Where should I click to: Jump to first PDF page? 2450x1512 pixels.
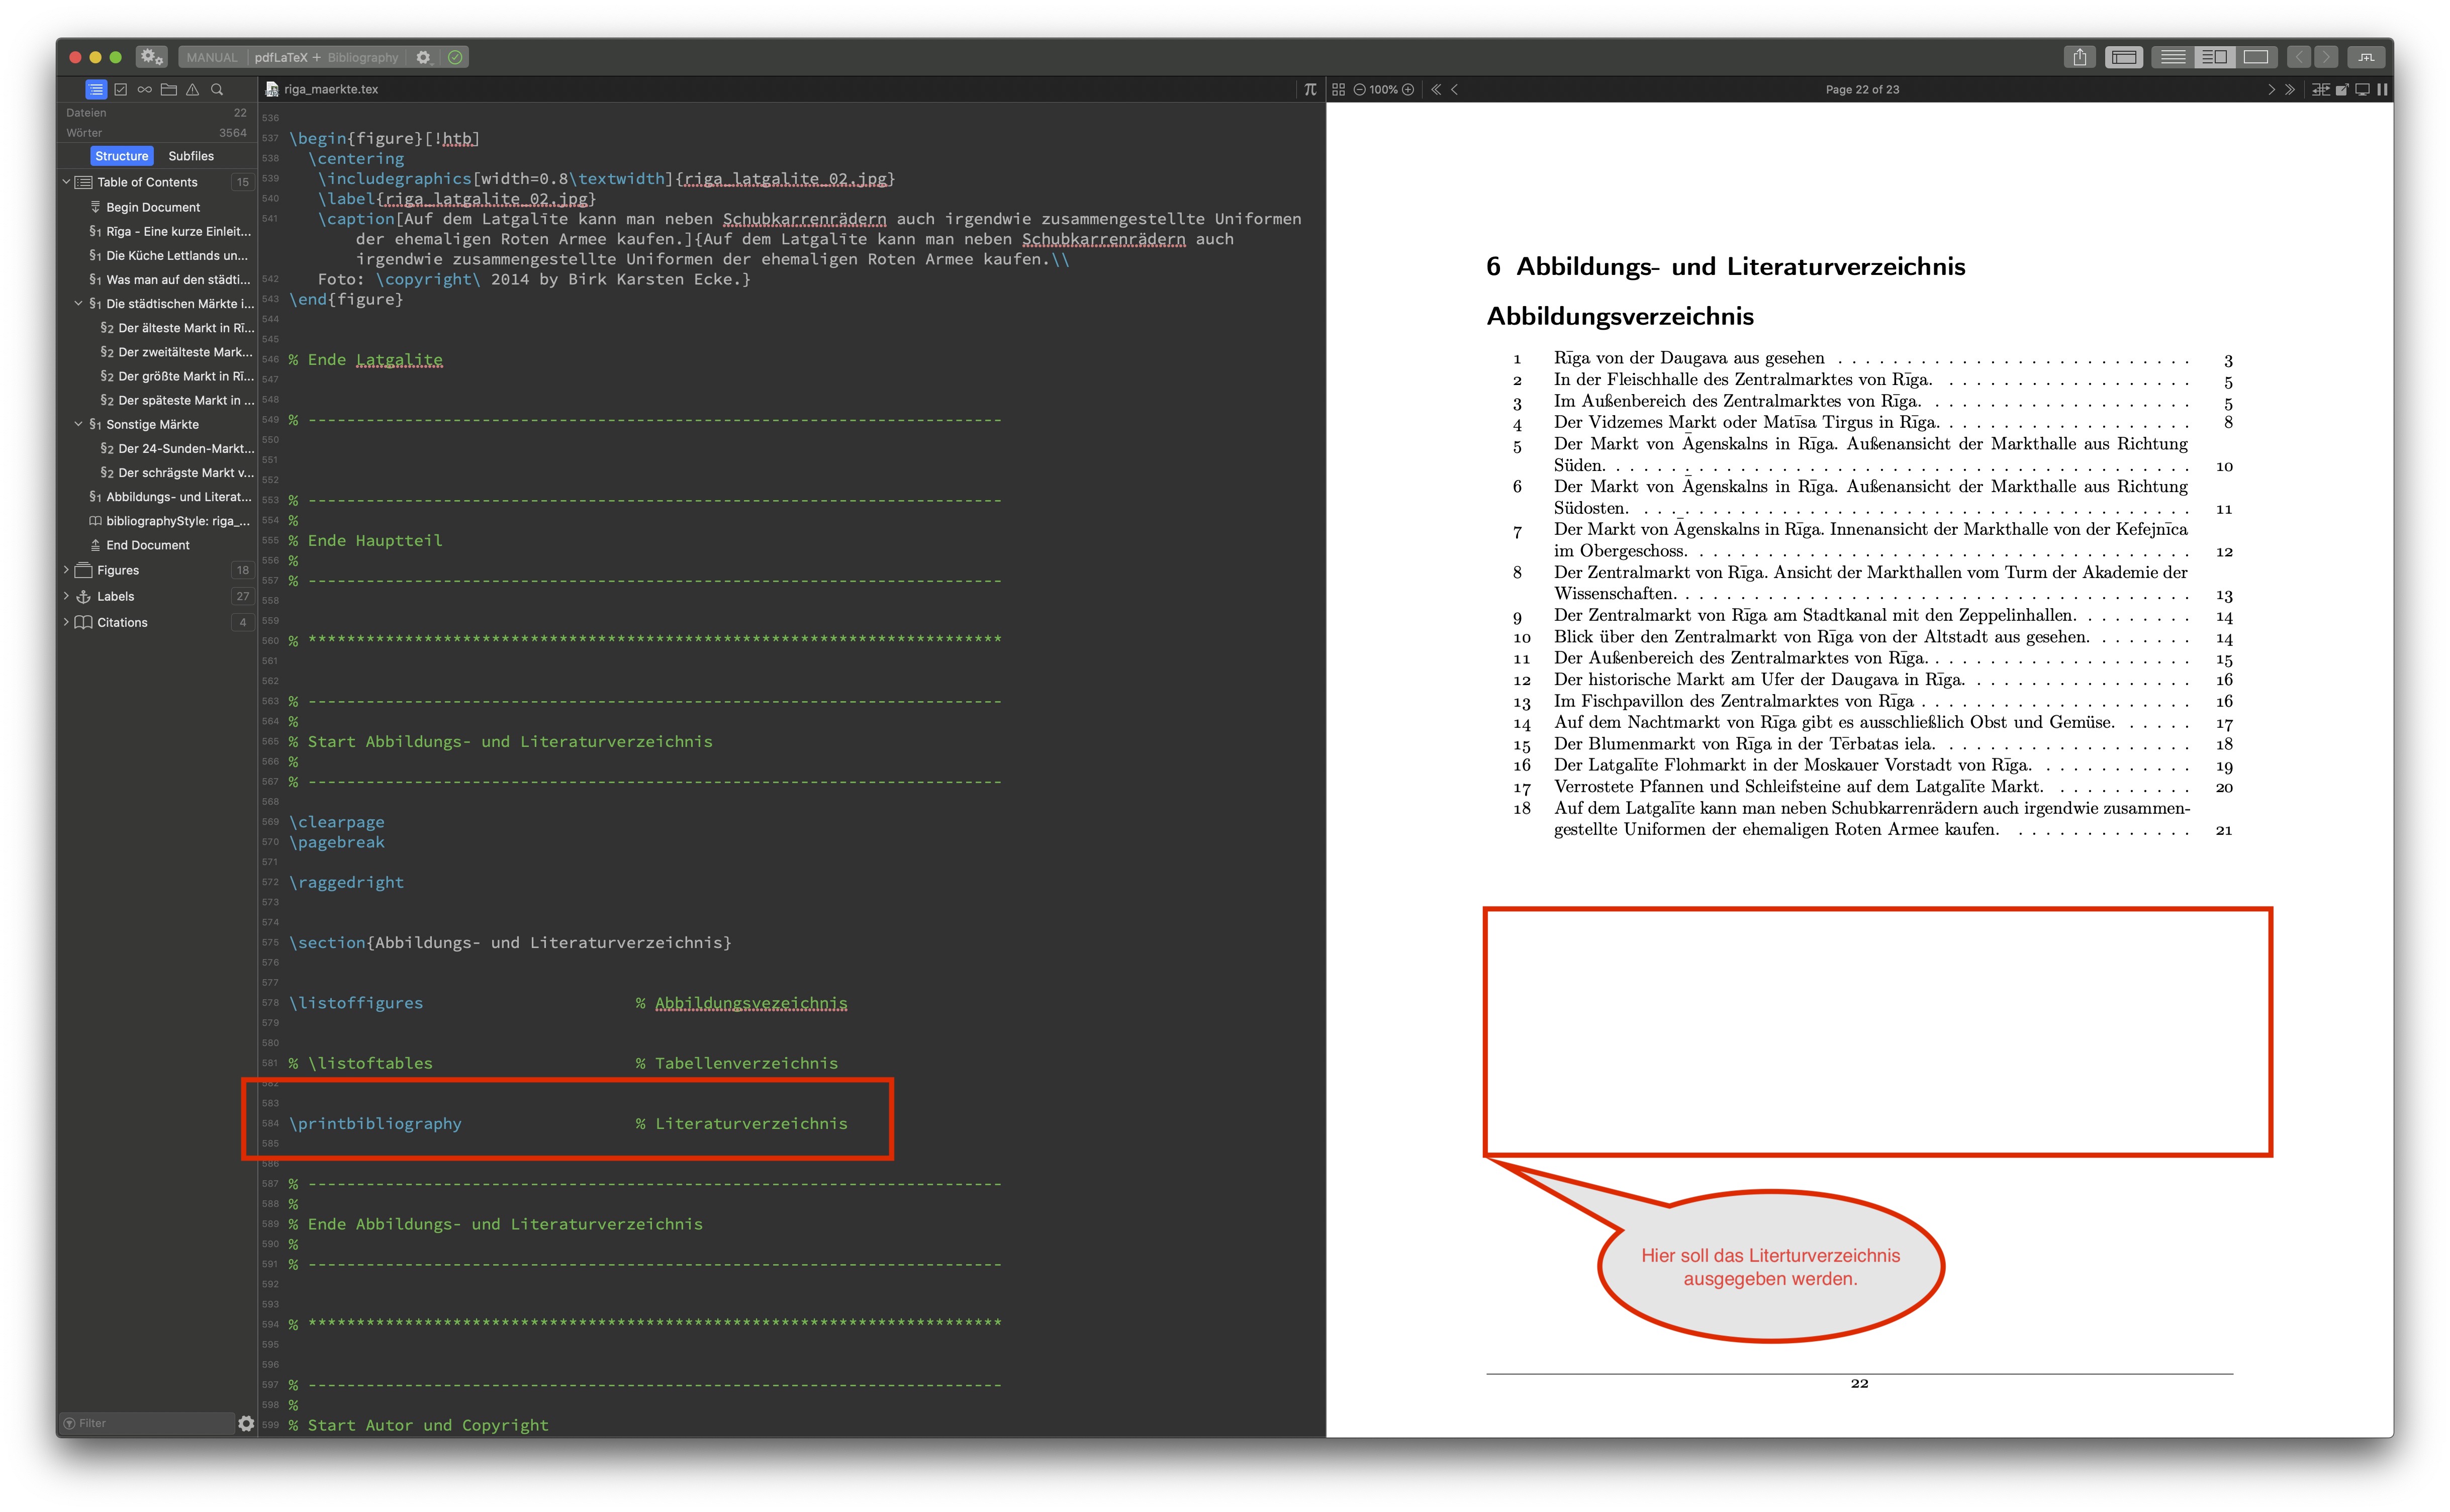click(1436, 89)
